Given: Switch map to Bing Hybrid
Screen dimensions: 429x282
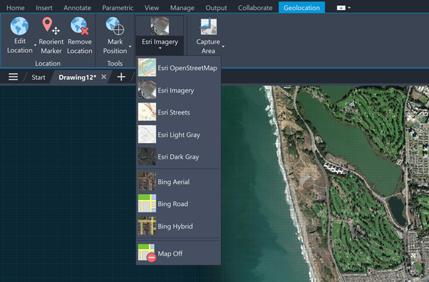Looking at the screenshot, I should [178, 226].
